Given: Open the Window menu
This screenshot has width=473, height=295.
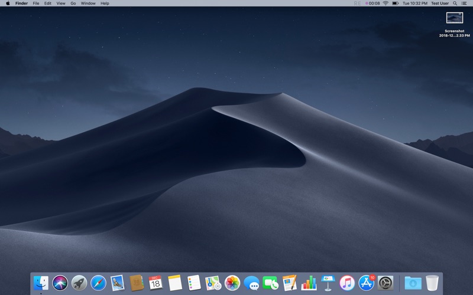Looking at the screenshot, I should [88, 4].
